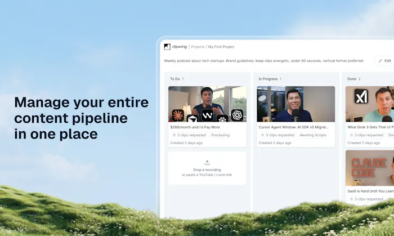This screenshot has height=236, width=394.
Task: Click the xAI logo icon in Grok thumbnail
Action: [361, 96]
